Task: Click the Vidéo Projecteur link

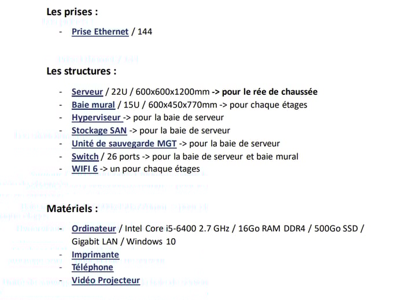Action: click(x=106, y=280)
